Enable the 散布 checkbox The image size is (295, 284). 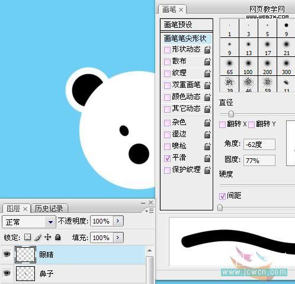(167, 62)
